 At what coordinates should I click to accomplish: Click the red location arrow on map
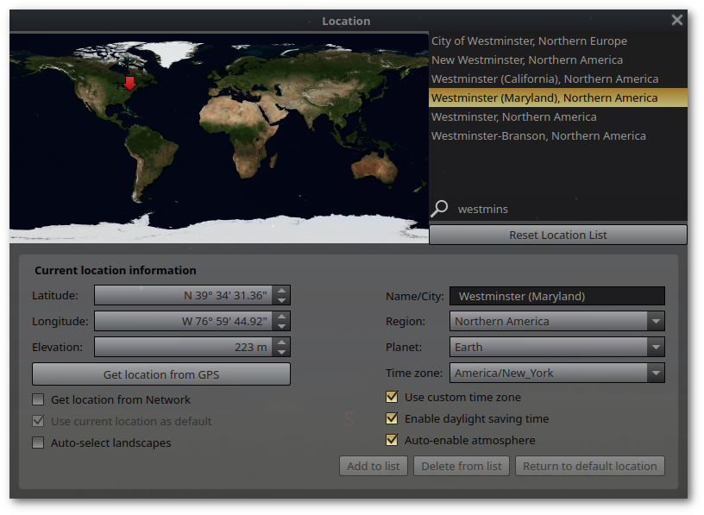(129, 83)
